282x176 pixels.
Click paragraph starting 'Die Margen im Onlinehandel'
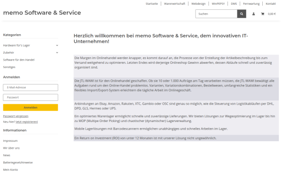(173, 63)
